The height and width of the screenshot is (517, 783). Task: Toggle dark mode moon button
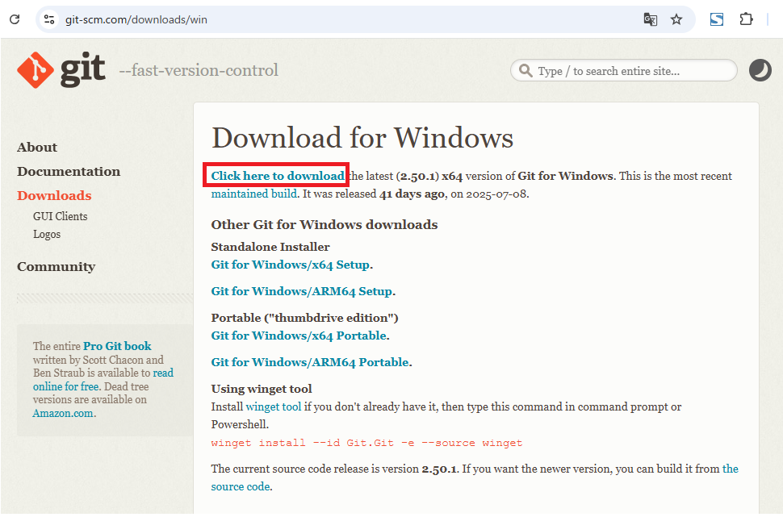[x=760, y=70]
